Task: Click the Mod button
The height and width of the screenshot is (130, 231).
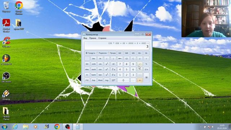Action: coord(100,80)
